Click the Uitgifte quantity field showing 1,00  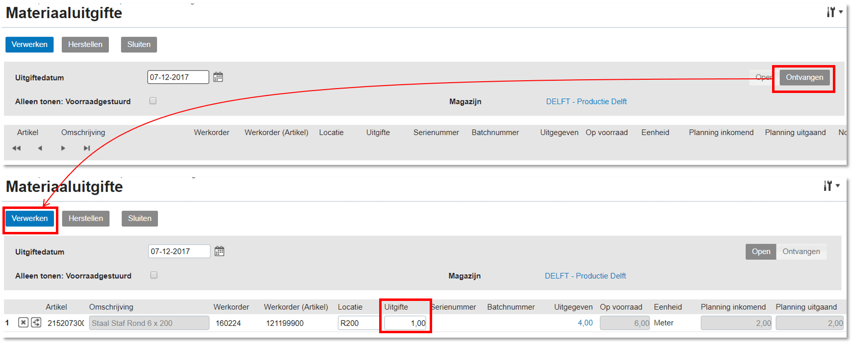pos(405,323)
